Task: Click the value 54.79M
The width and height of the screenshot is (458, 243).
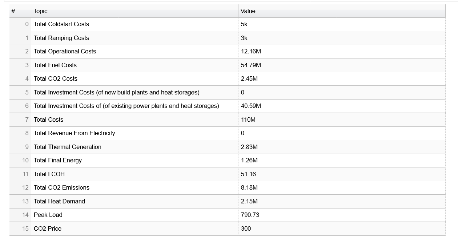Action: [251, 65]
